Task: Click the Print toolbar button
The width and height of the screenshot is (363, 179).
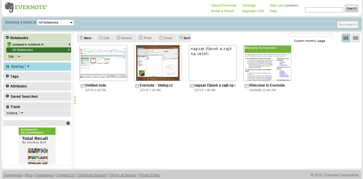Action: coord(145,38)
